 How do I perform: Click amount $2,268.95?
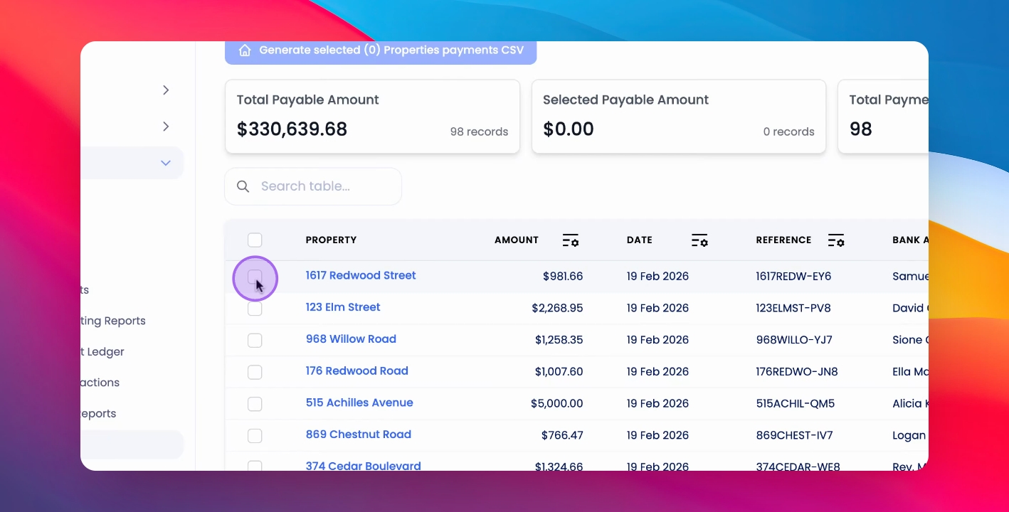[557, 309]
